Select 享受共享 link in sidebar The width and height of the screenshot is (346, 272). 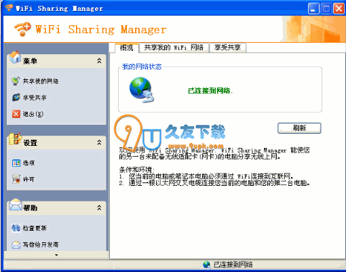coord(35,98)
